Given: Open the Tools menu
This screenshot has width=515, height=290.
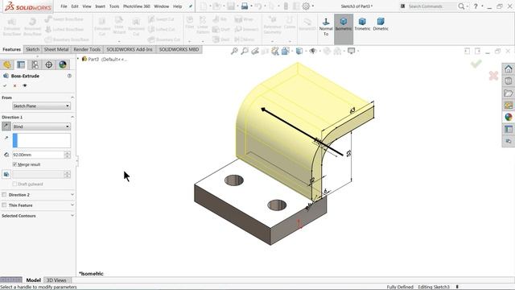Looking at the screenshot, I should click(114, 6).
